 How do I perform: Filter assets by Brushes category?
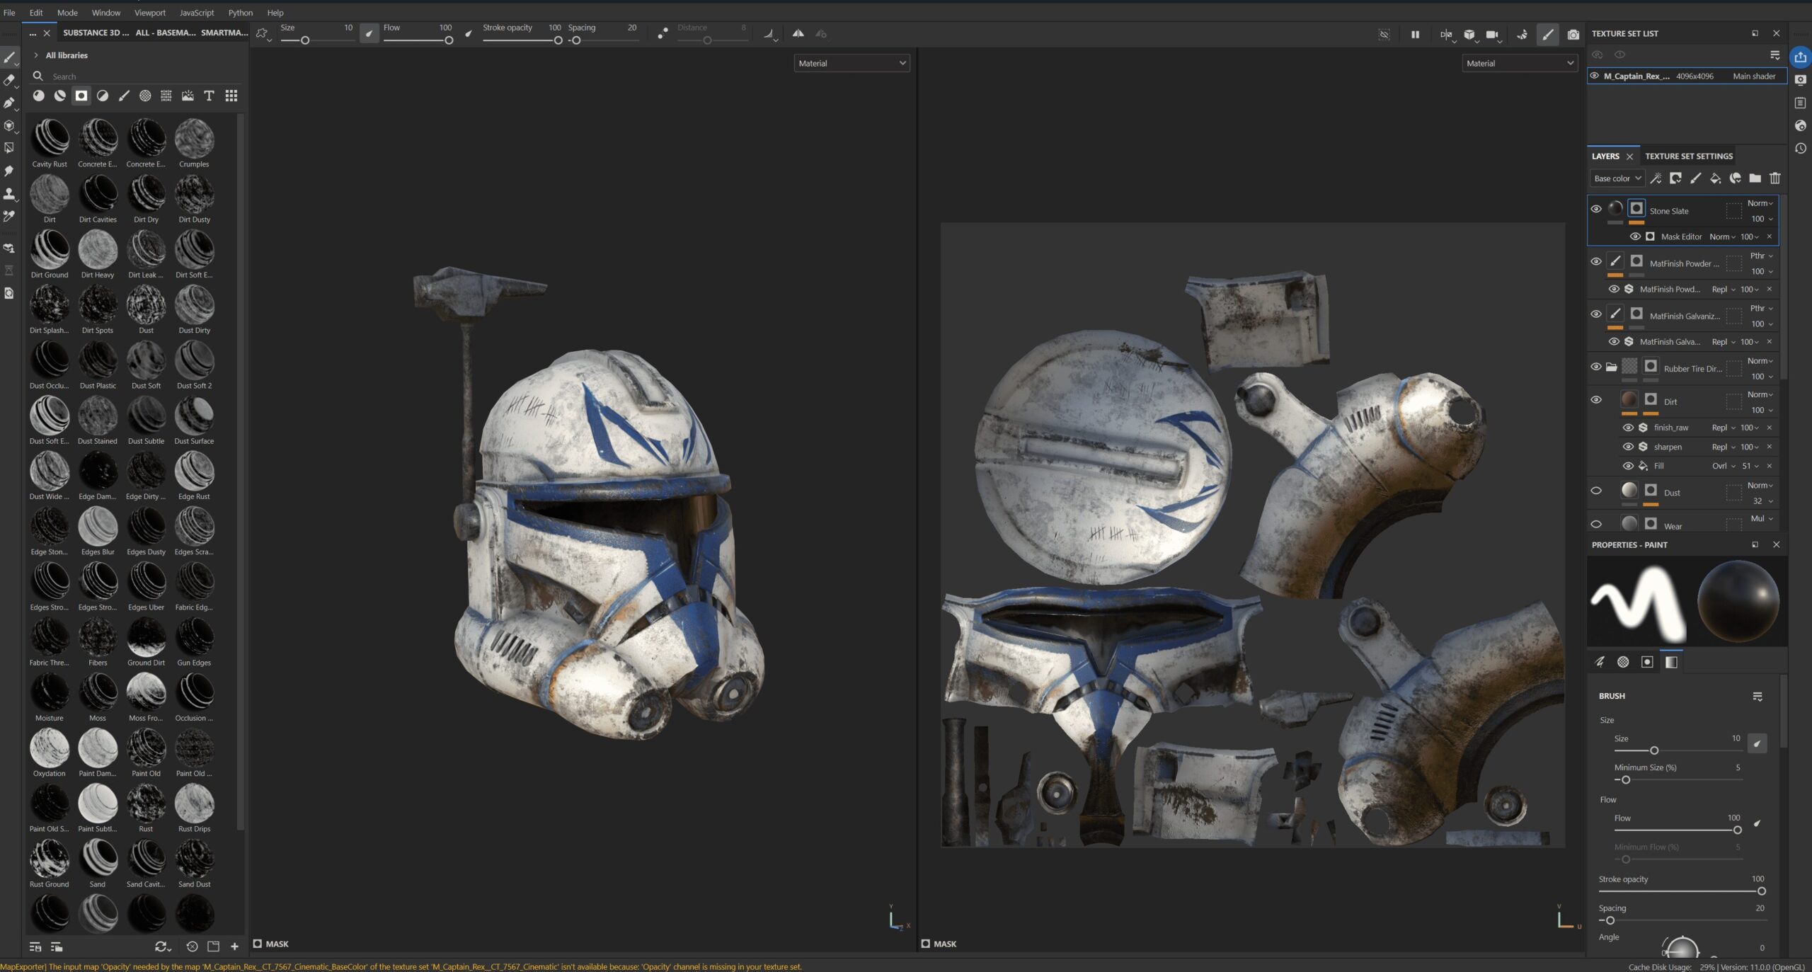[124, 96]
